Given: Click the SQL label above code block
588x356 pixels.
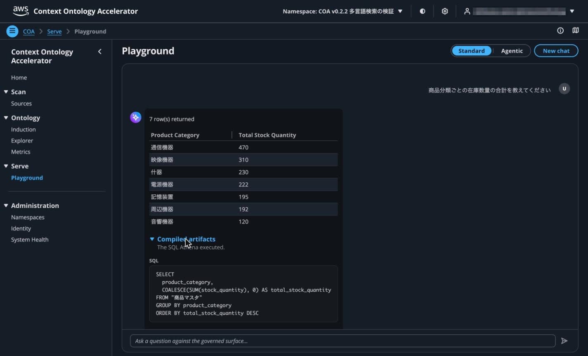Looking at the screenshot, I should 153,261.
